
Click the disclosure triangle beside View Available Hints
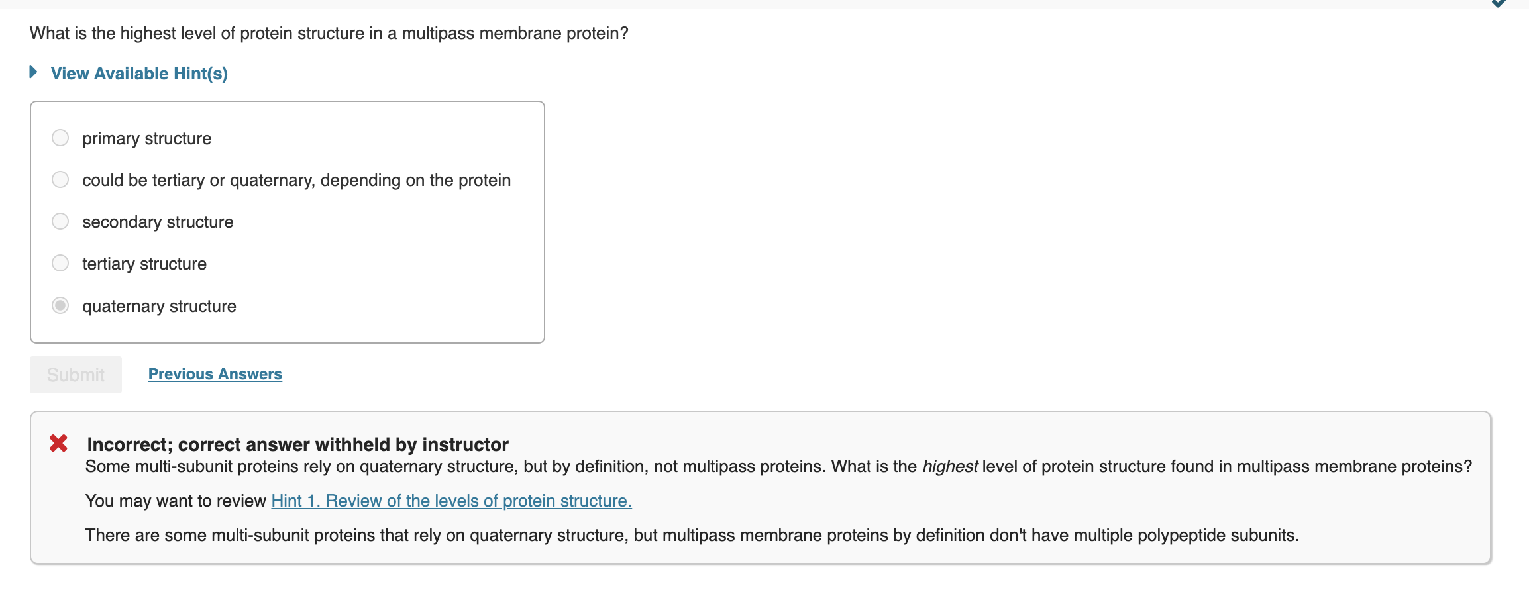32,72
